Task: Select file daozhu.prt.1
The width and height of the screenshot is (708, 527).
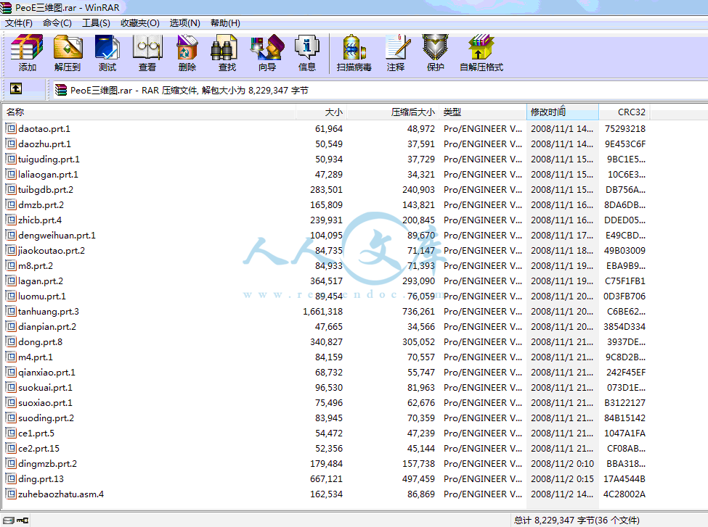Action: [x=45, y=144]
